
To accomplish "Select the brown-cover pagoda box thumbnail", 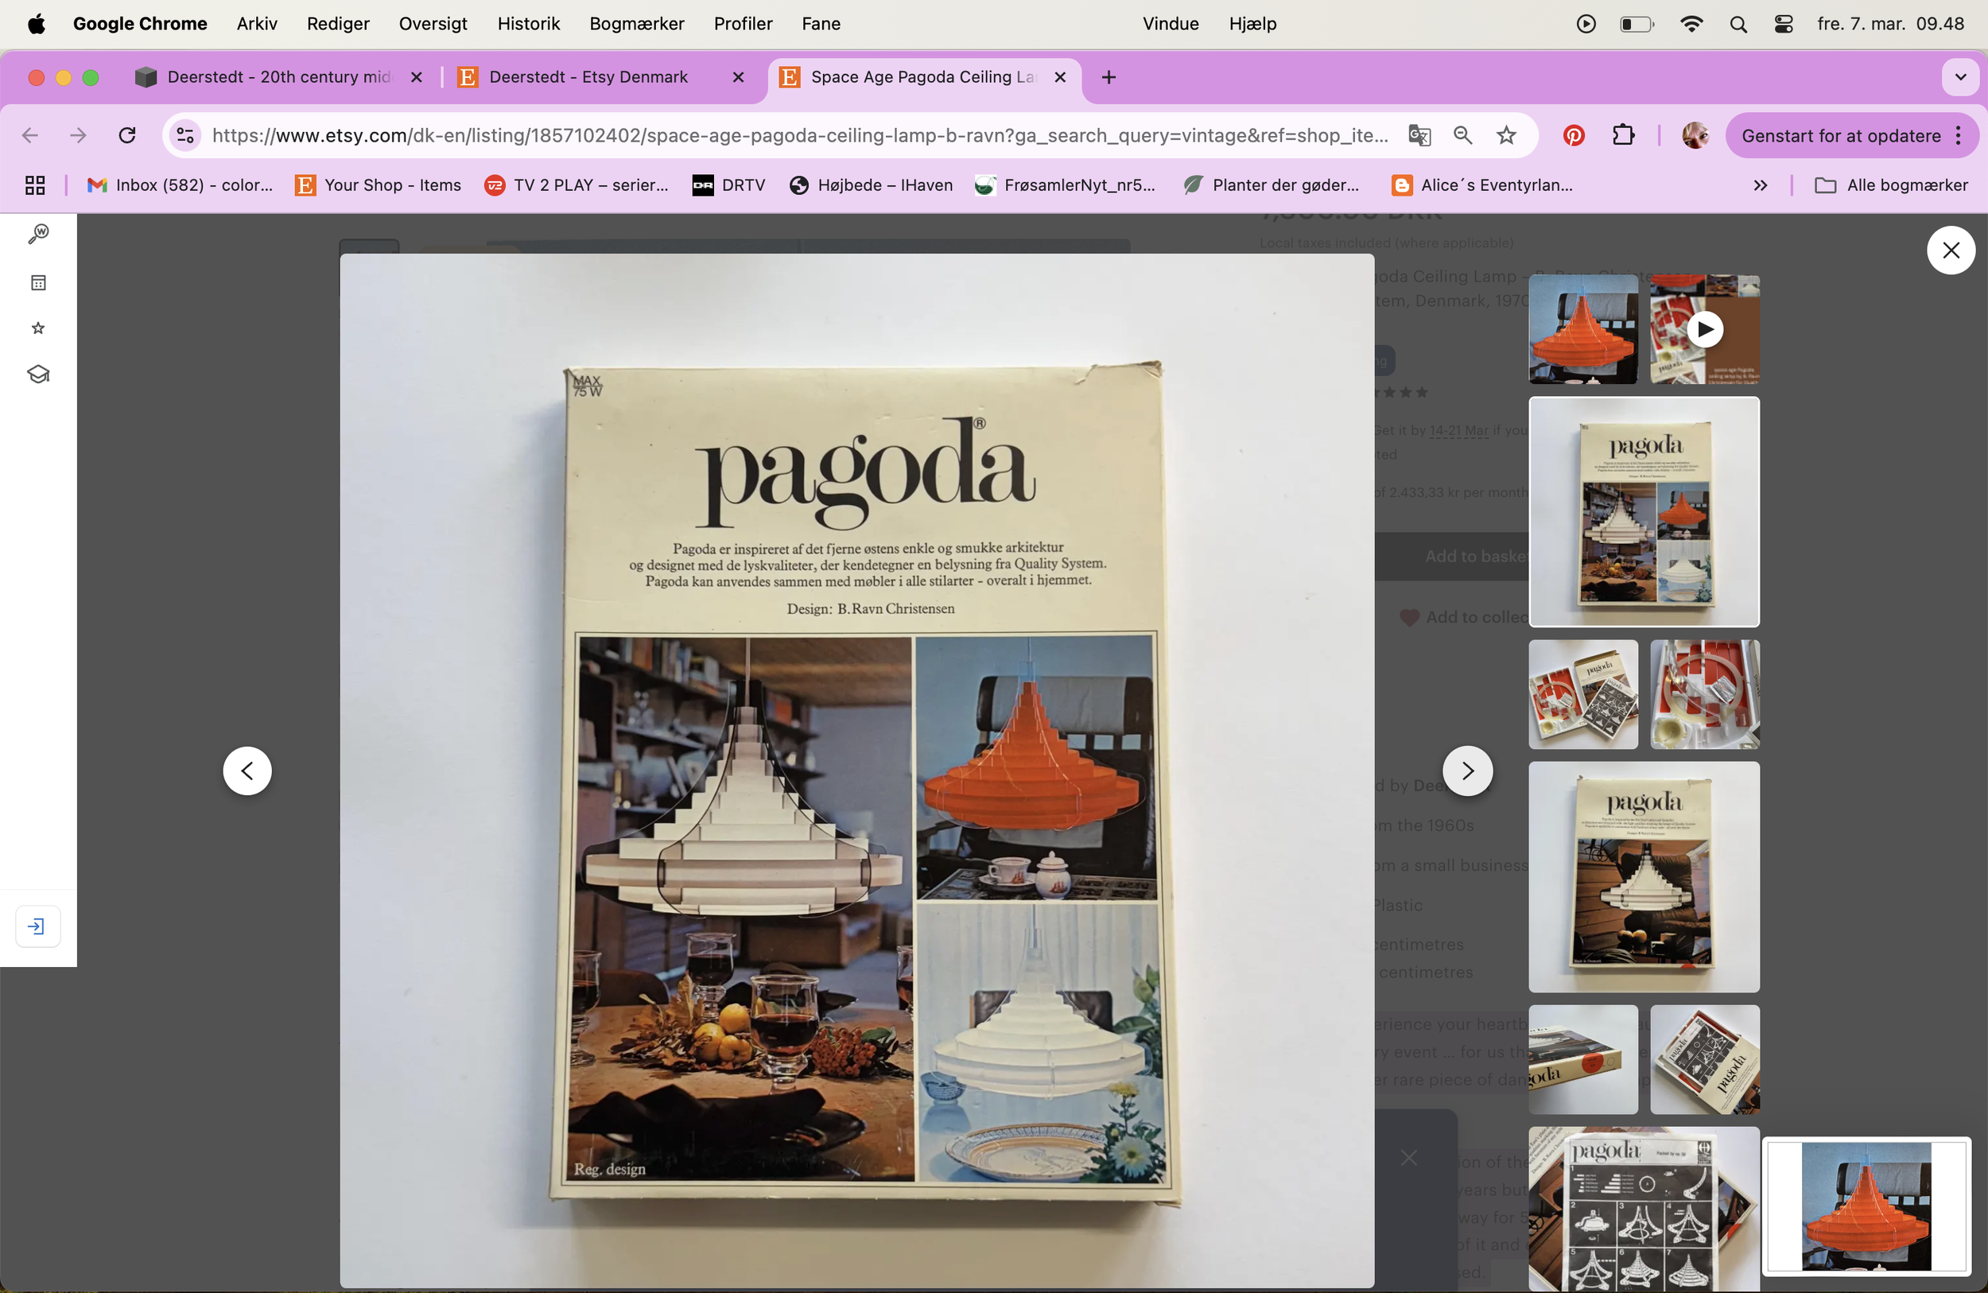I will click(x=1644, y=876).
